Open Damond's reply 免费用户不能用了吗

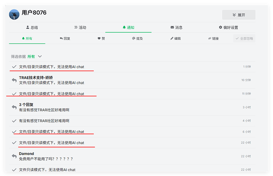point(132,156)
